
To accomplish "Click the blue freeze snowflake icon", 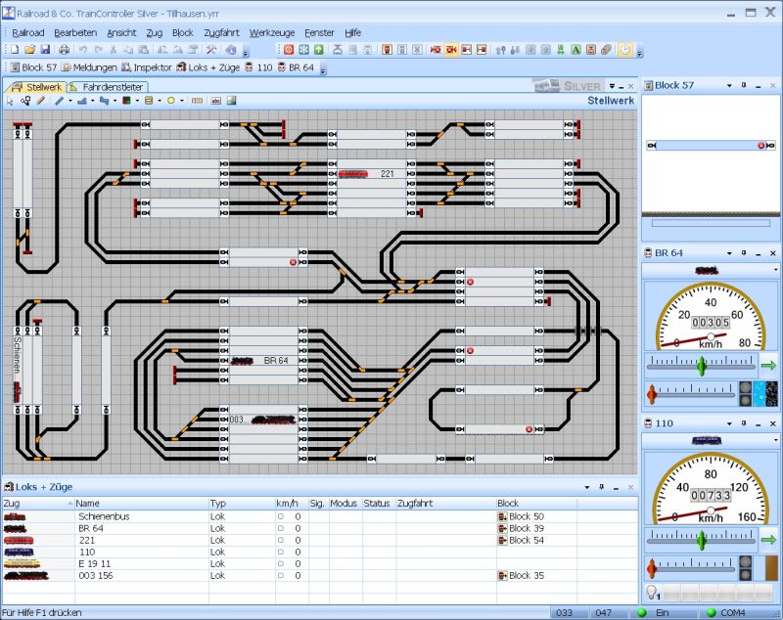I will coord(303,49).
